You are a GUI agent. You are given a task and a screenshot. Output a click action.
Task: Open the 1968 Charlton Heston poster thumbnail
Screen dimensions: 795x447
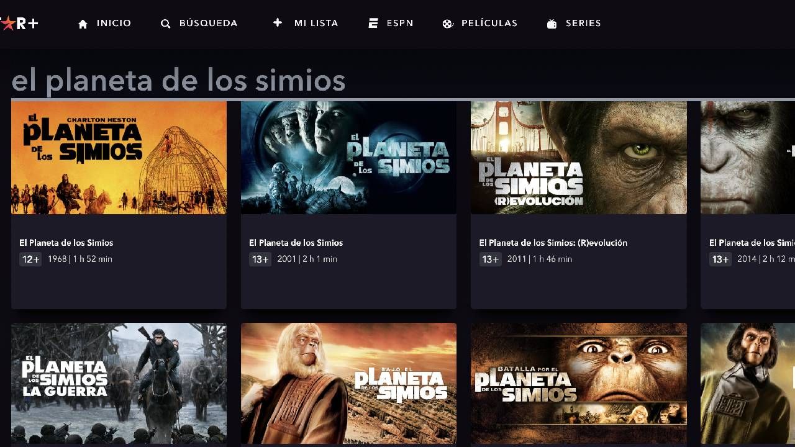119,158
